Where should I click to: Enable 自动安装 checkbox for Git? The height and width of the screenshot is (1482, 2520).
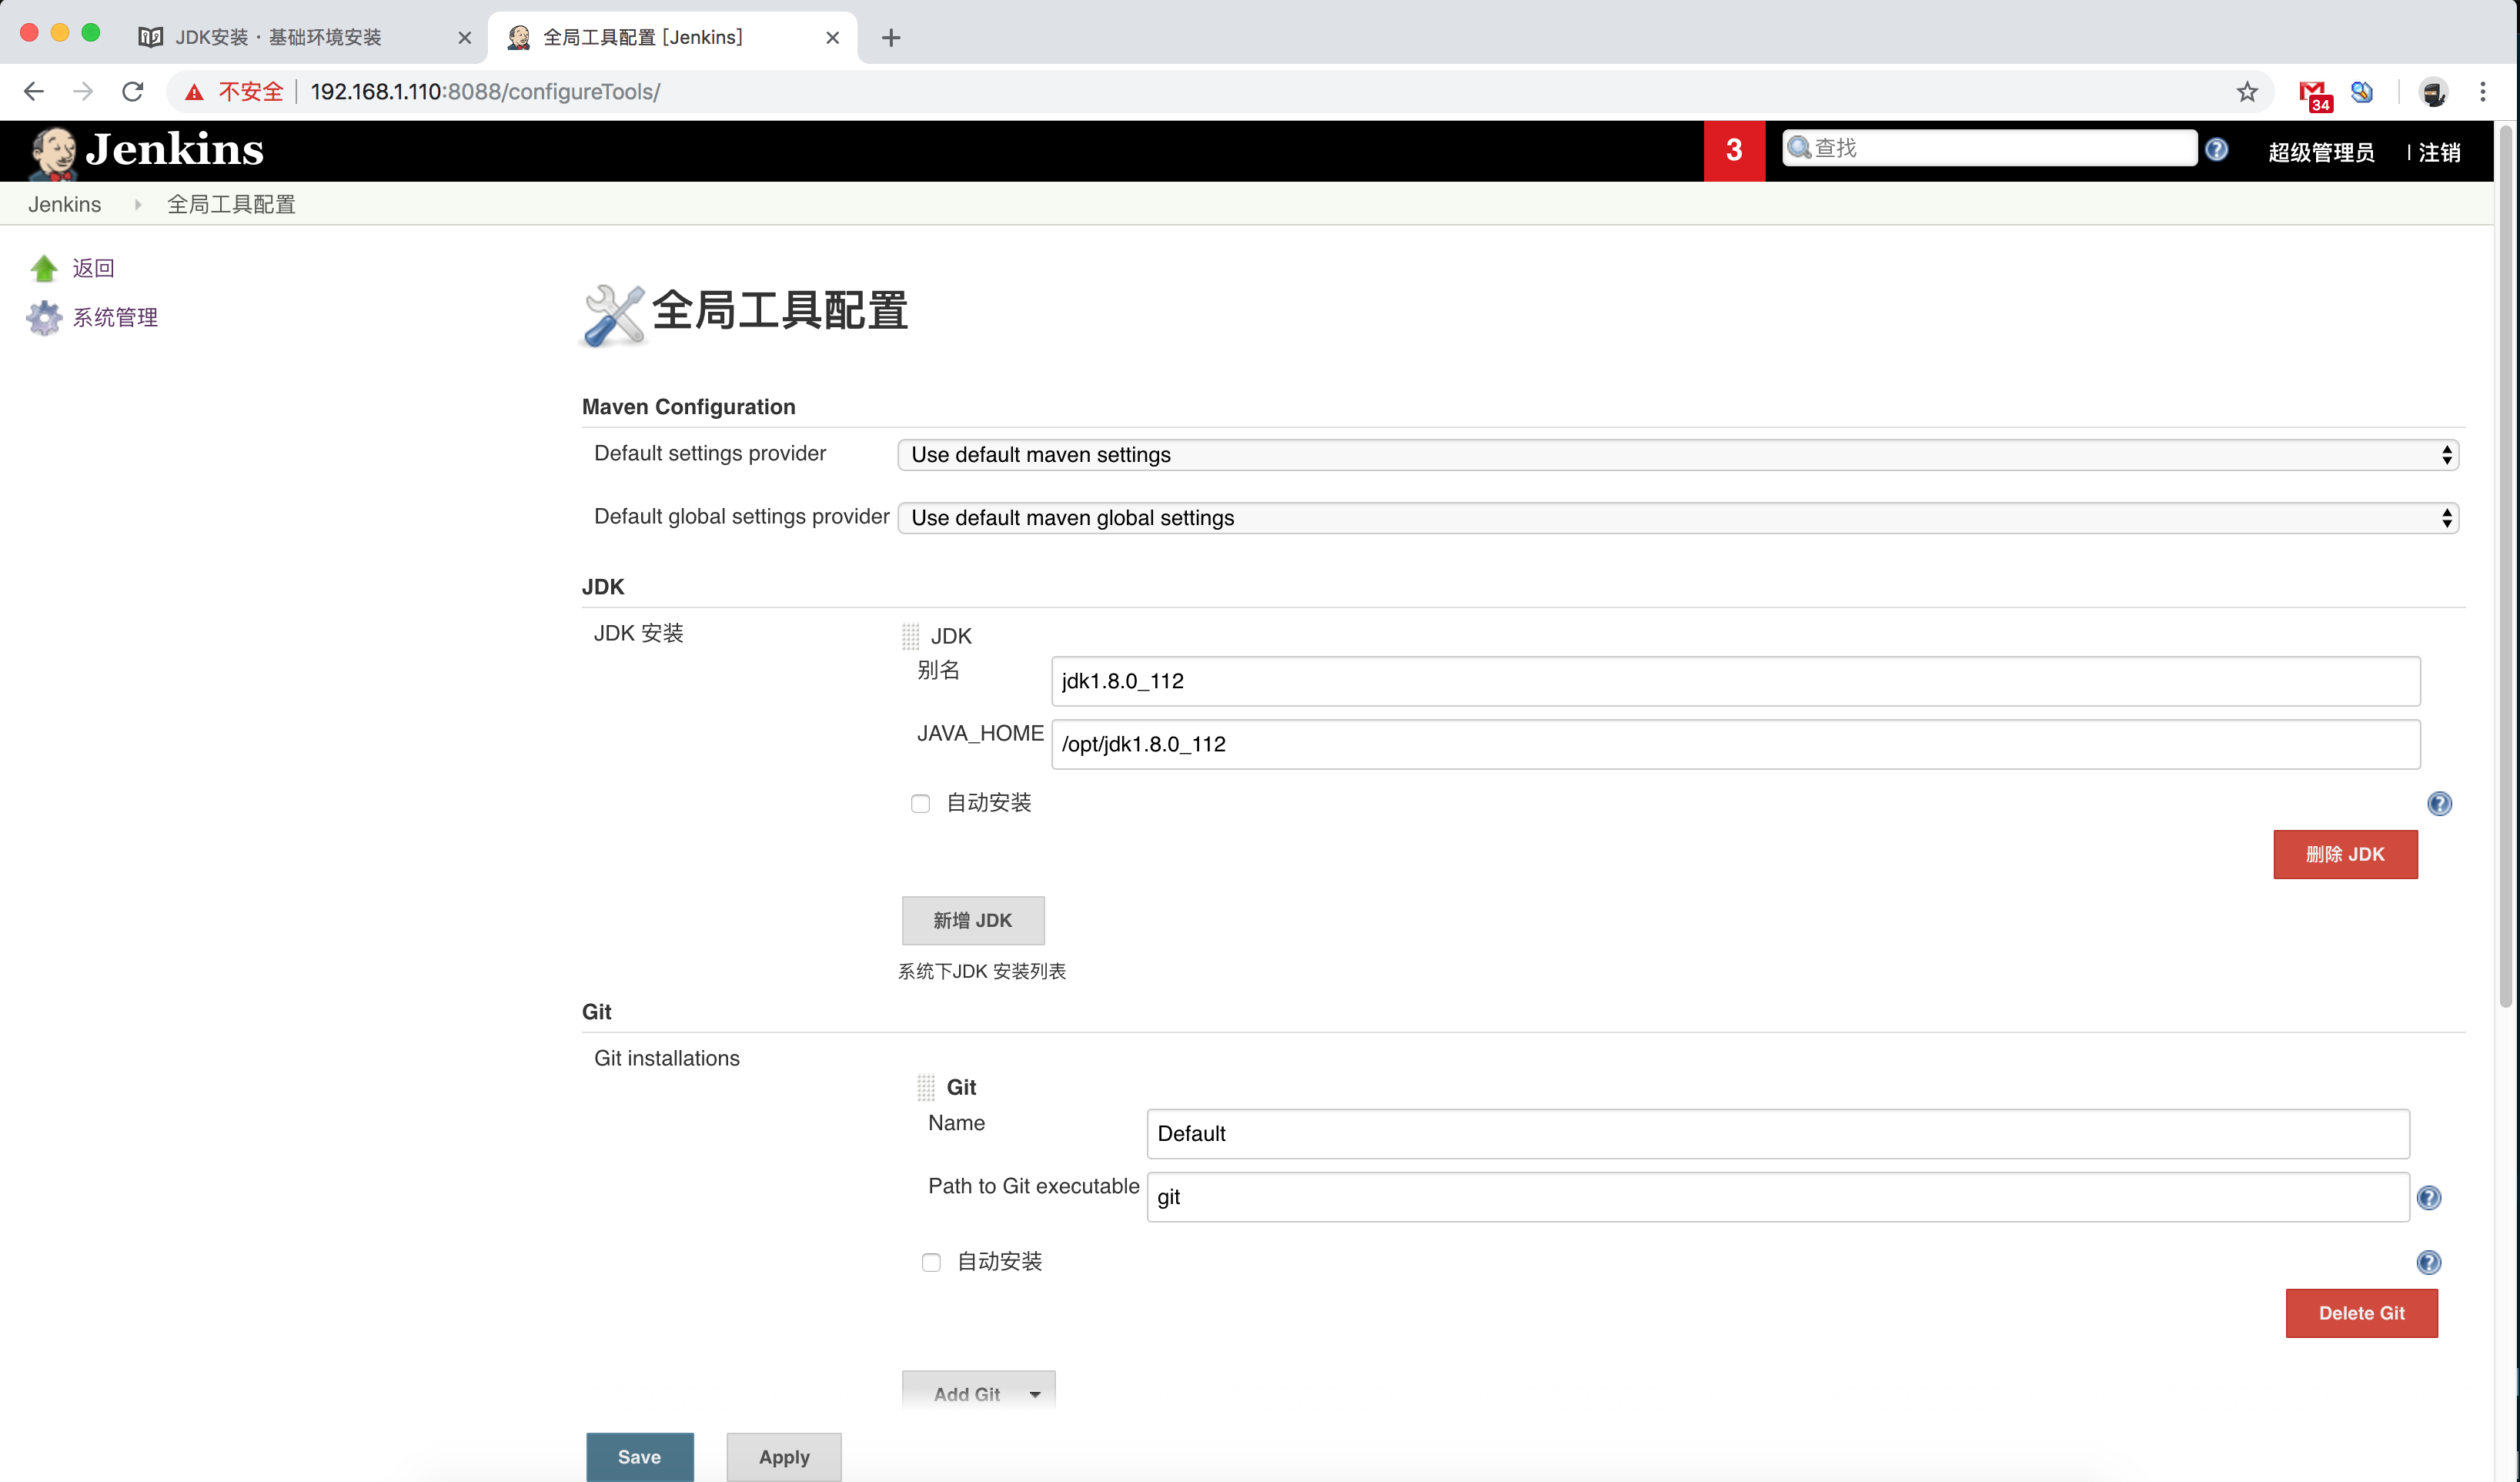point(931,1262)
